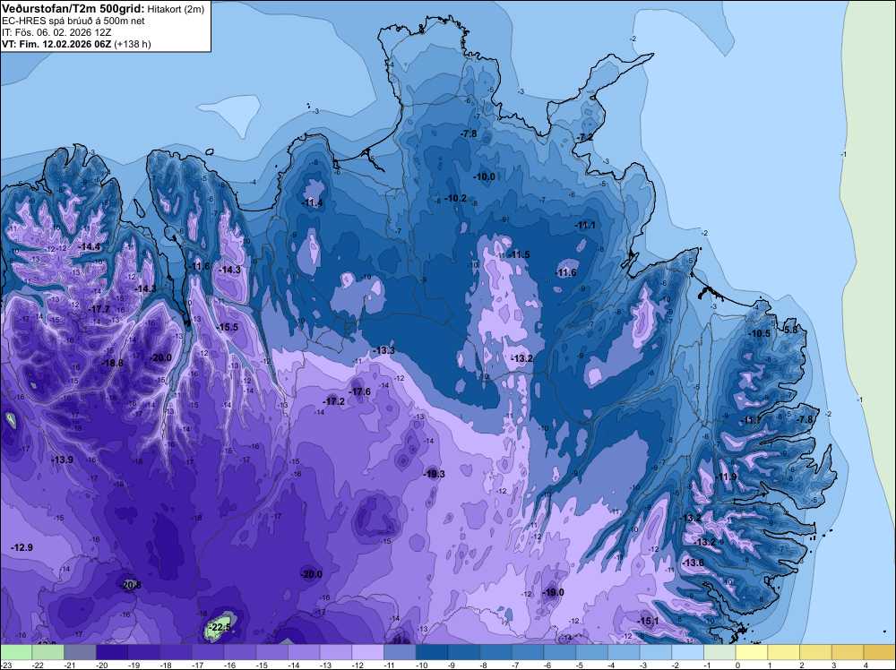Select the -5 label on the legend
The image size is (896, 670).
(x=581, y=665)
